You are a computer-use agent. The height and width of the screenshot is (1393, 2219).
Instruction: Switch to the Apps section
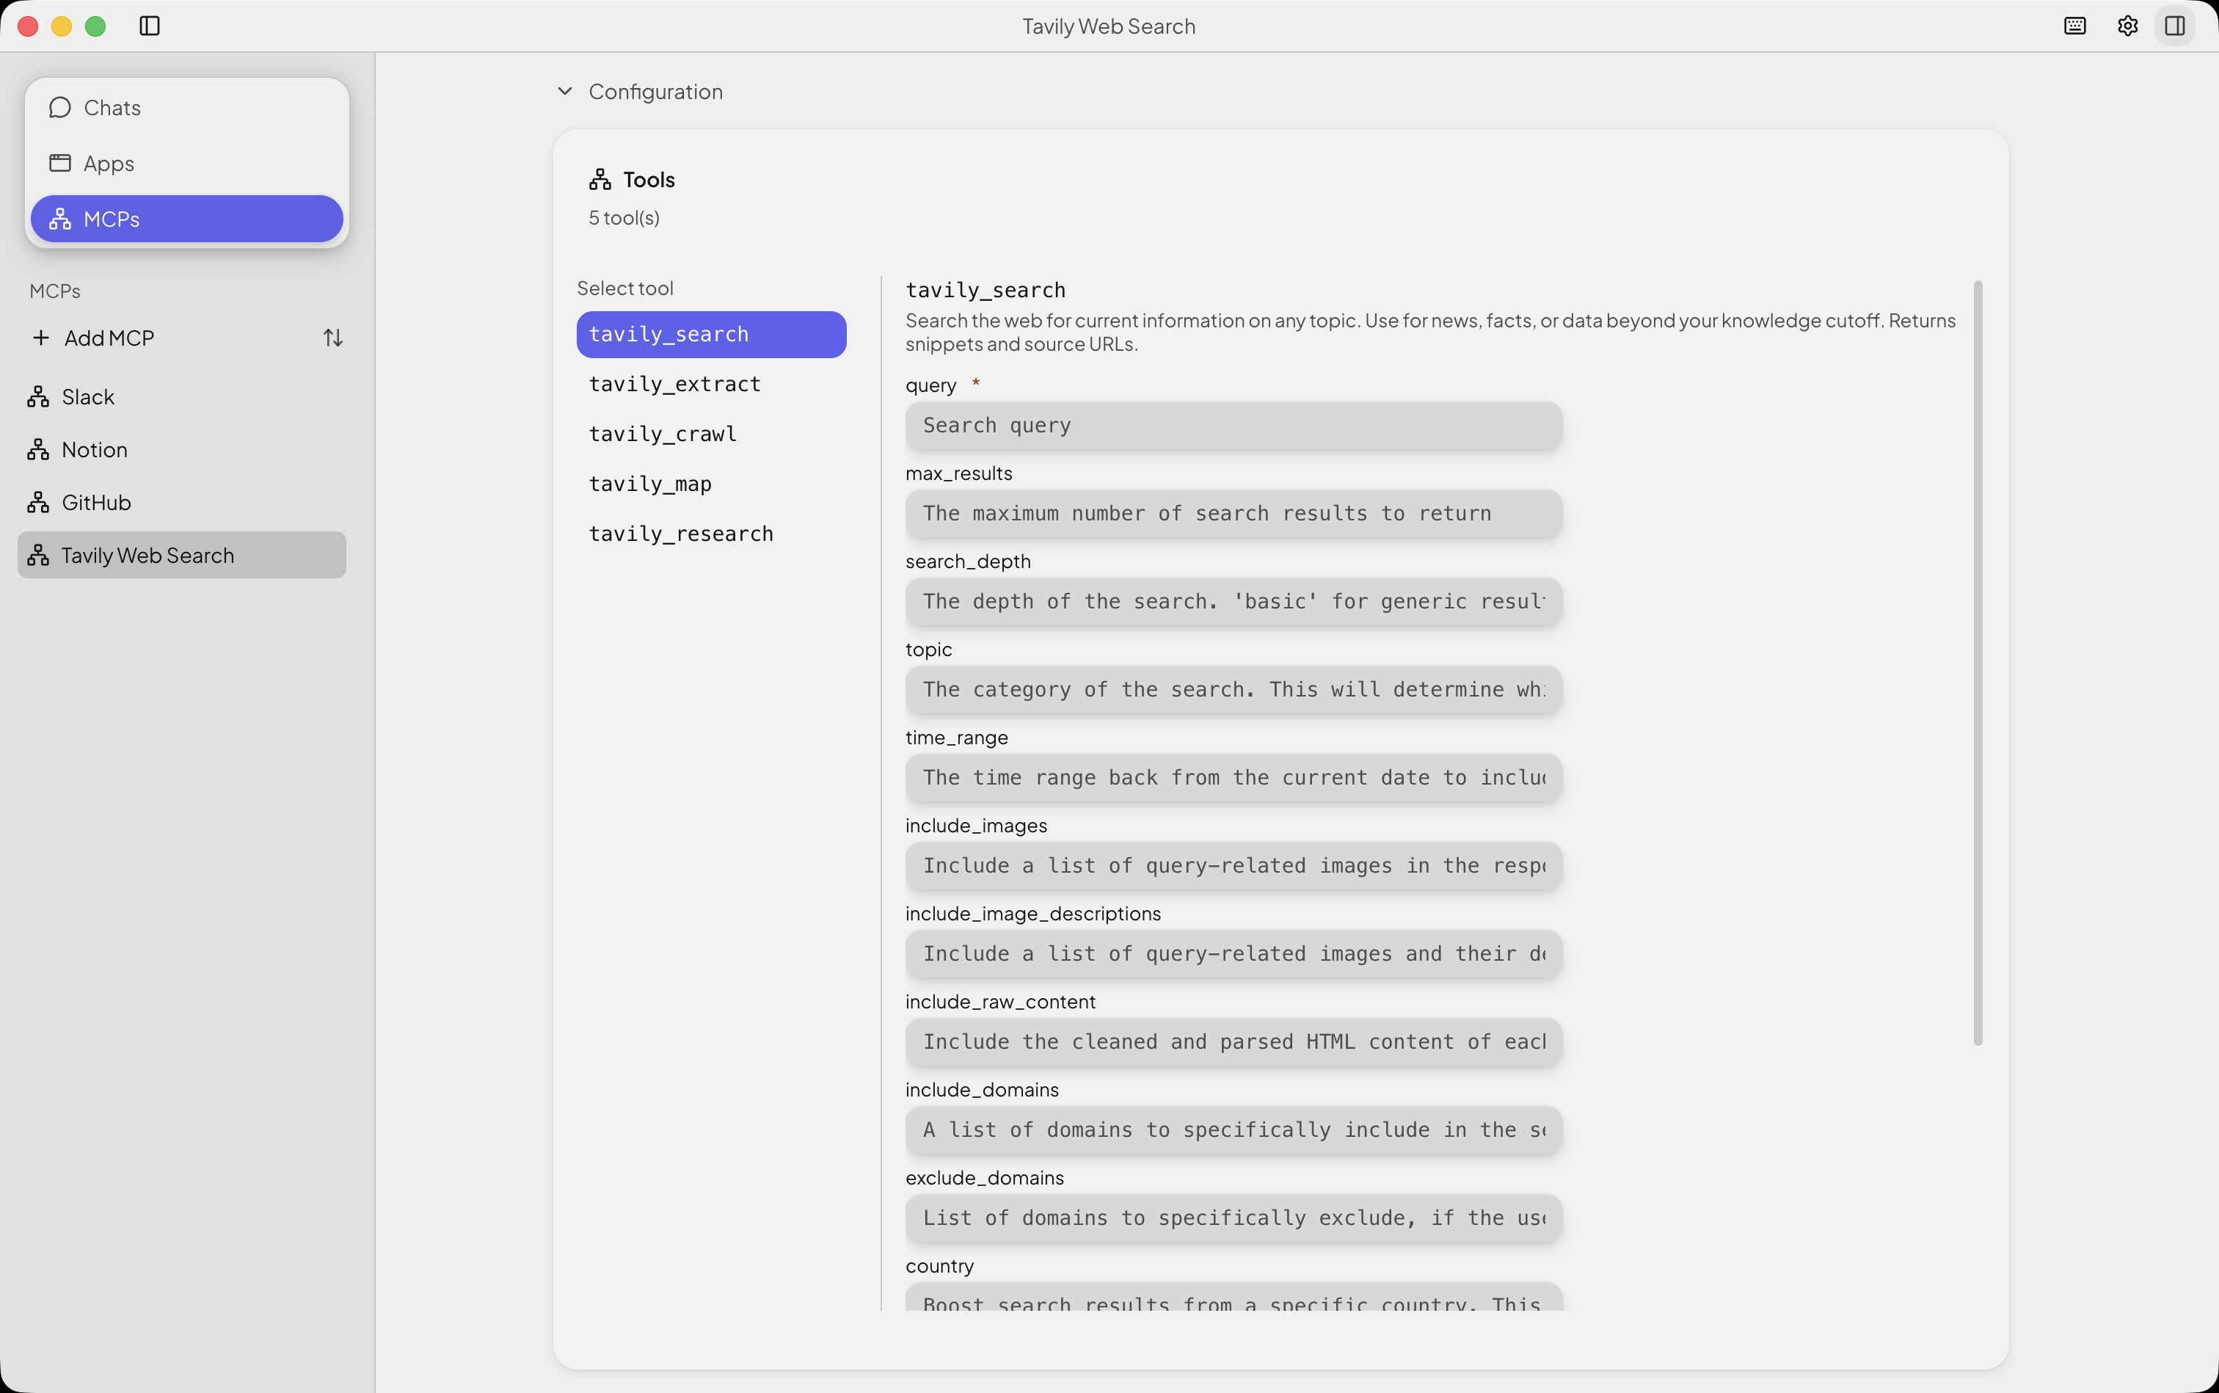coord(109,163)
